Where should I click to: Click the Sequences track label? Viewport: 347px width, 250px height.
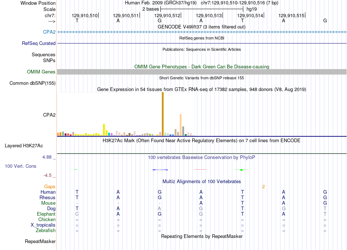point(43,54)
